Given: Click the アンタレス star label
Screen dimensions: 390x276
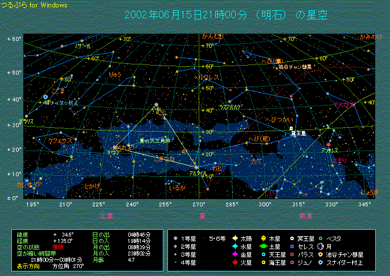Looking at the screenshot, I should point(330,151).
